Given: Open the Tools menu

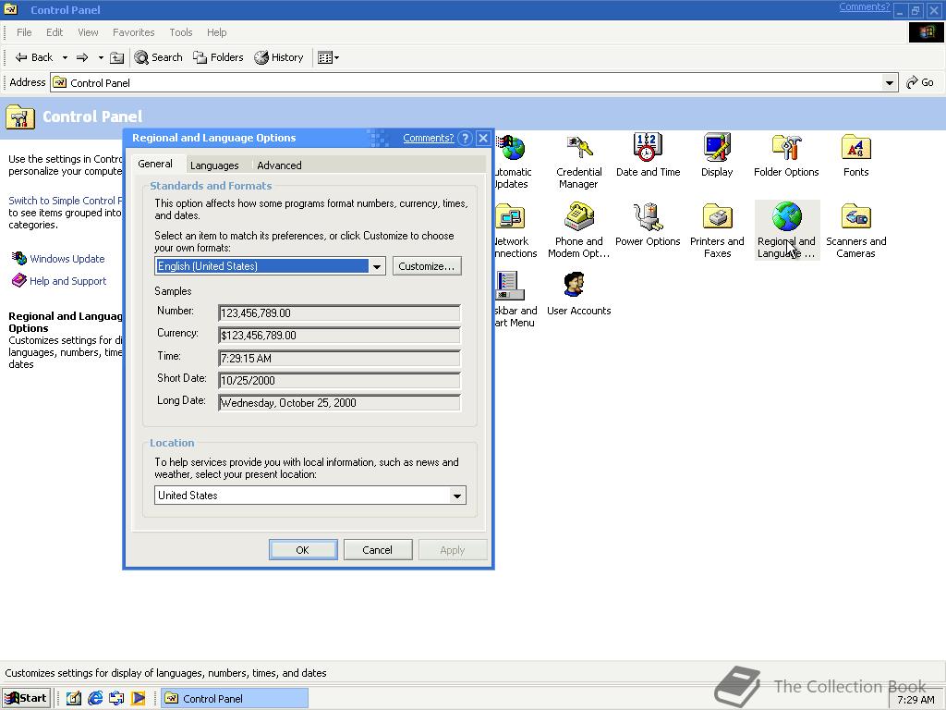Looking at the screenshot, I should (x=180, y=32).
